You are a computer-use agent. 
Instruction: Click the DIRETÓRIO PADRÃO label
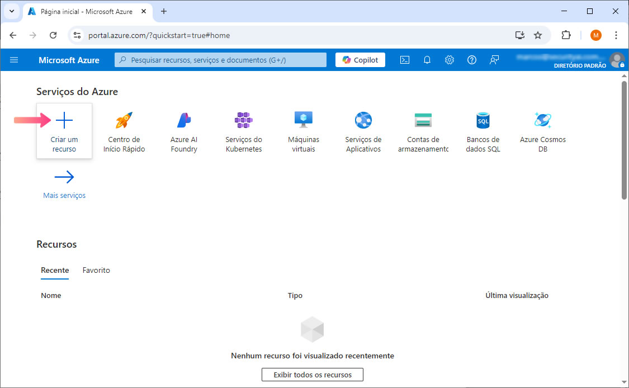click(580, 65)
